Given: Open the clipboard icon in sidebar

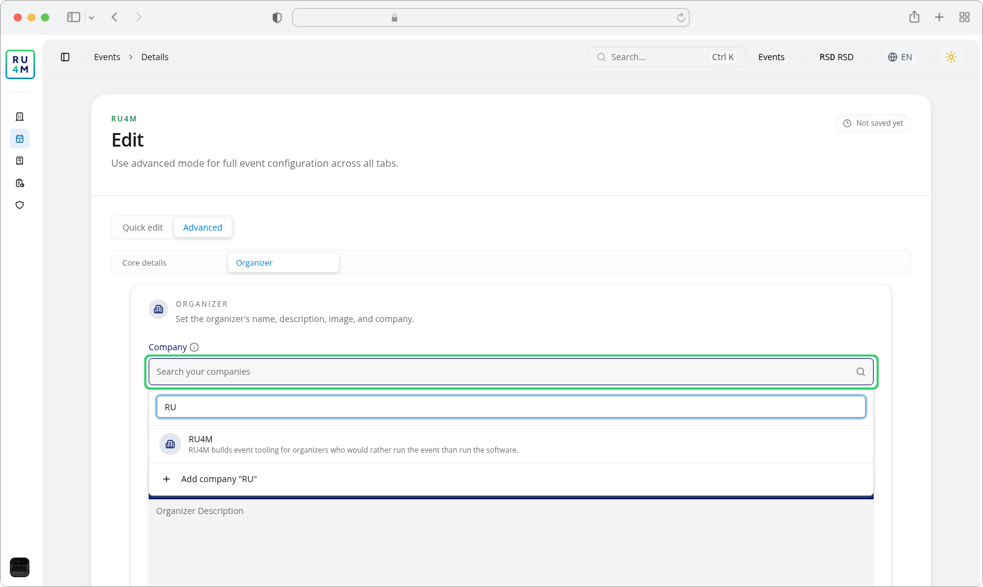Looking at the screenshot, I should click(20, 183).
